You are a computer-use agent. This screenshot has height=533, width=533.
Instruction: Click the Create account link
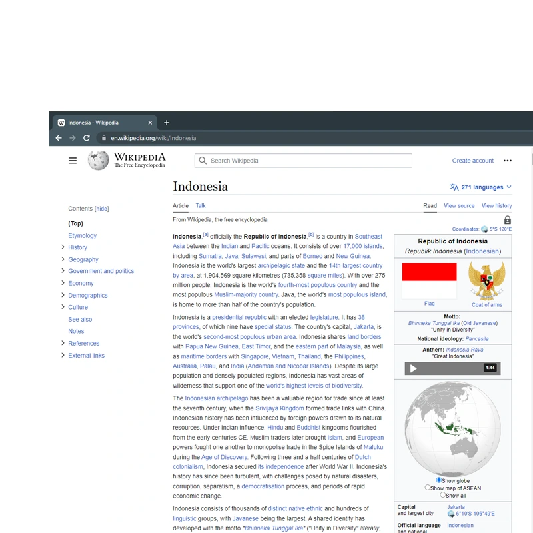click(x=472, y=161)
